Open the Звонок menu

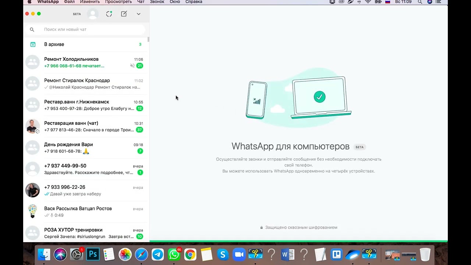pyautogui.click(x=157, y=2)
